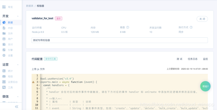Click the 执行方式 help question mark icon
Screen dimensions: 217x110
pyautogui.click(x=191, y=27)
